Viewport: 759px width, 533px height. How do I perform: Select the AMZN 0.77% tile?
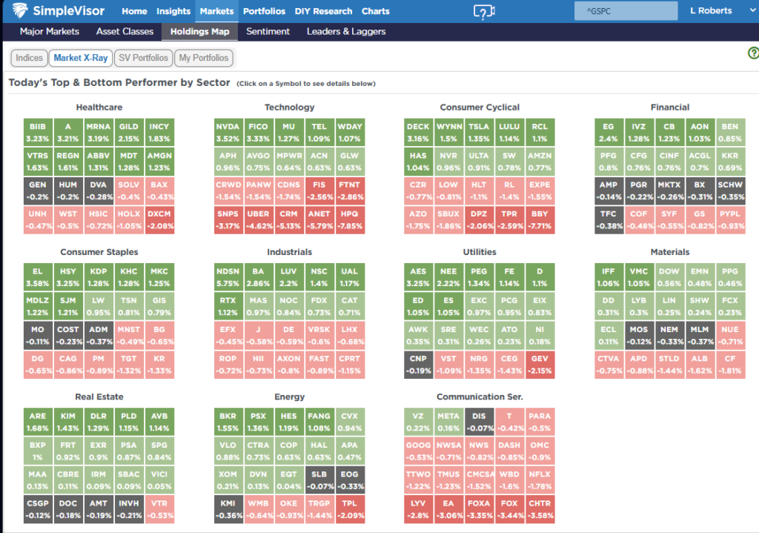(x=540, y=161)
